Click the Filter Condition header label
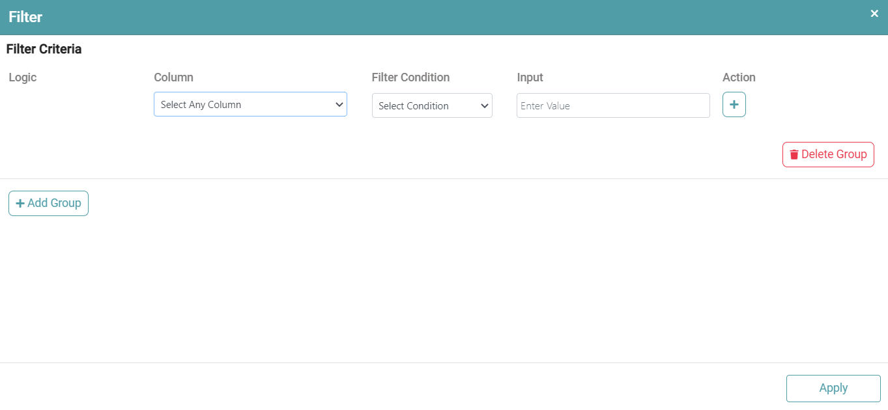Viewport: 888px width, 410px height. (x=410, y=77)
